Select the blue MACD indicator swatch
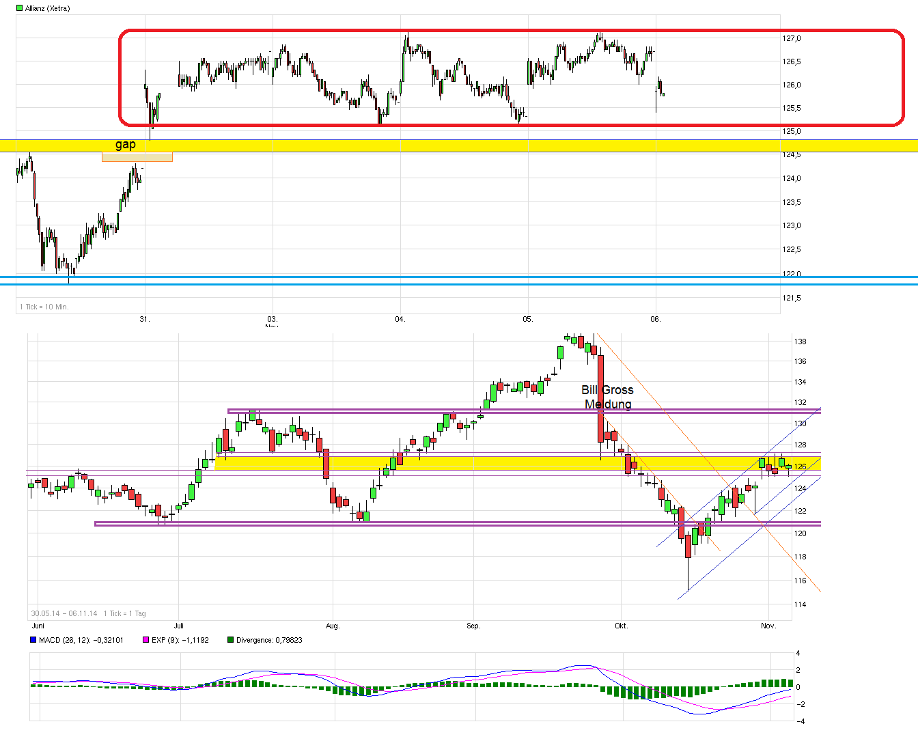 point(32,640)
